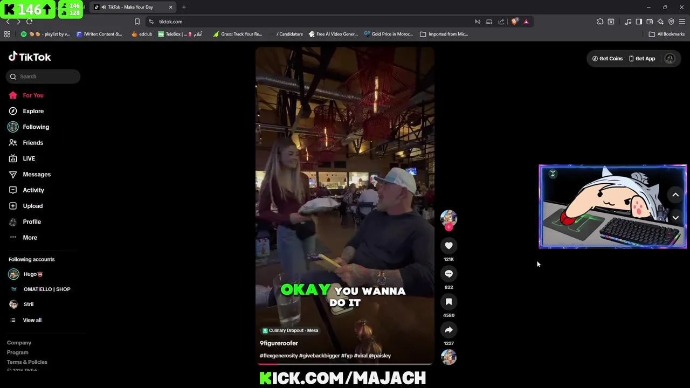Image resolution: width=690 pixels, height=388 pixels.
Task: Open the Extensions puzzle icon
Action: (x=600, y=22)
